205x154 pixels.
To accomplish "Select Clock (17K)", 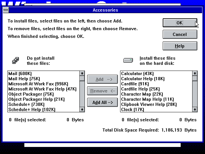I will click(x=156, y=109).
